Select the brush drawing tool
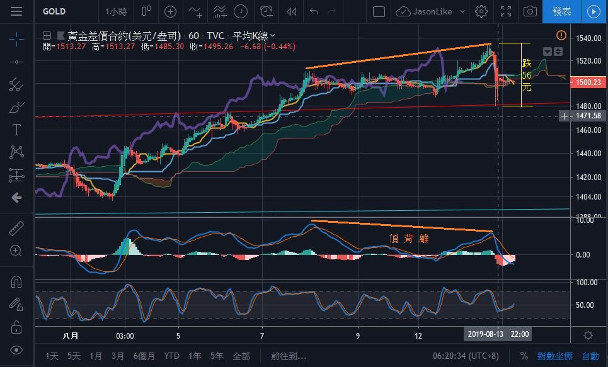 click(16, 108)
